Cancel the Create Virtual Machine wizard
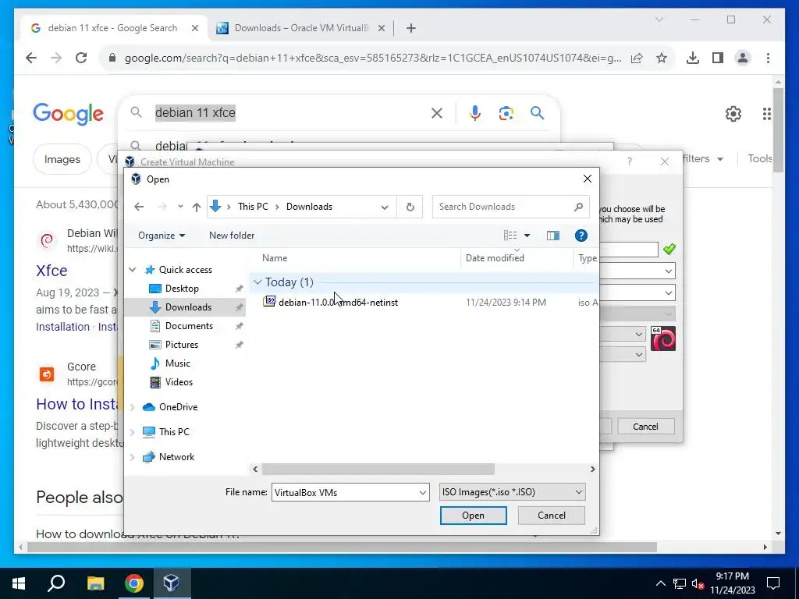This screenshot has width=799, height=599. point(645,427)
